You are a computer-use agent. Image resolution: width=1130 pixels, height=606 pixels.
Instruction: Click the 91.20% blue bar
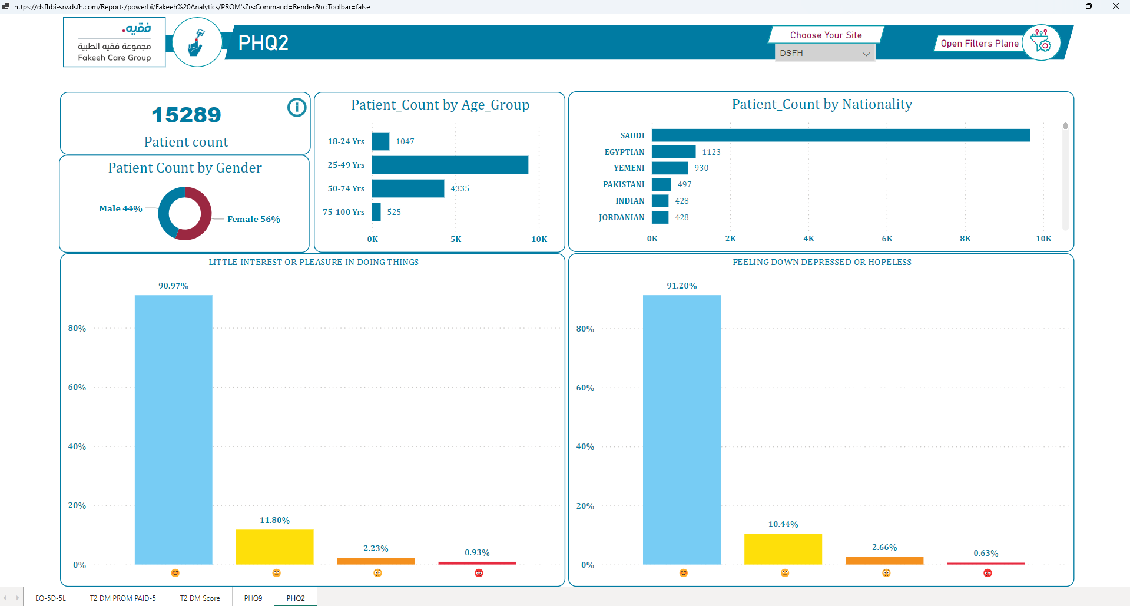(682, 430)
